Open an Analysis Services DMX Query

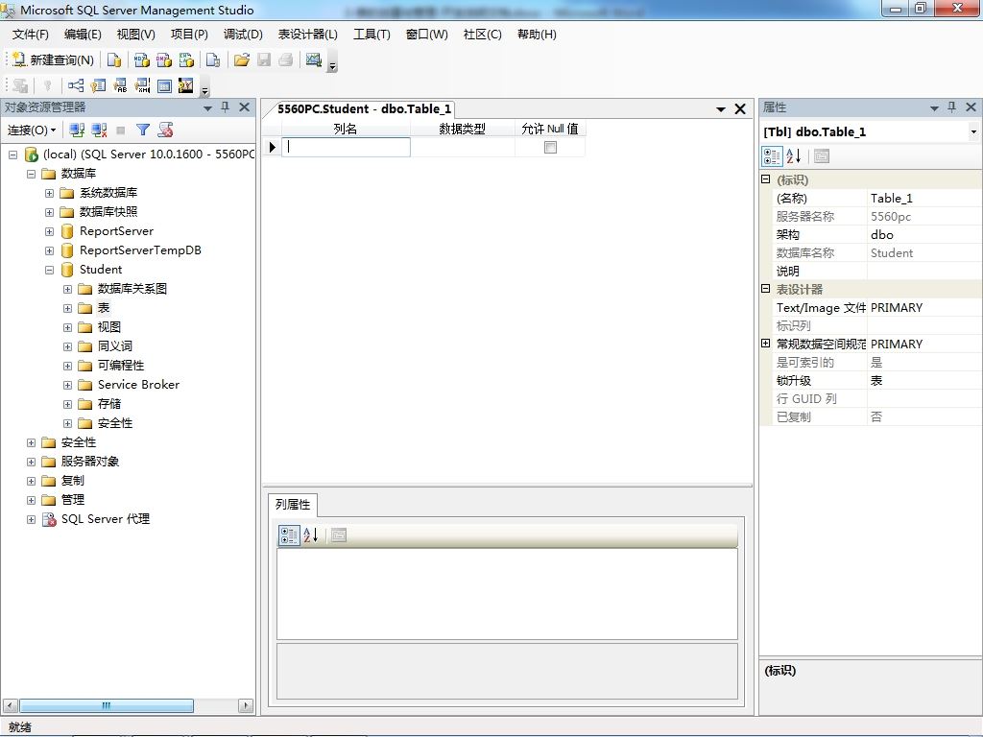164,60
